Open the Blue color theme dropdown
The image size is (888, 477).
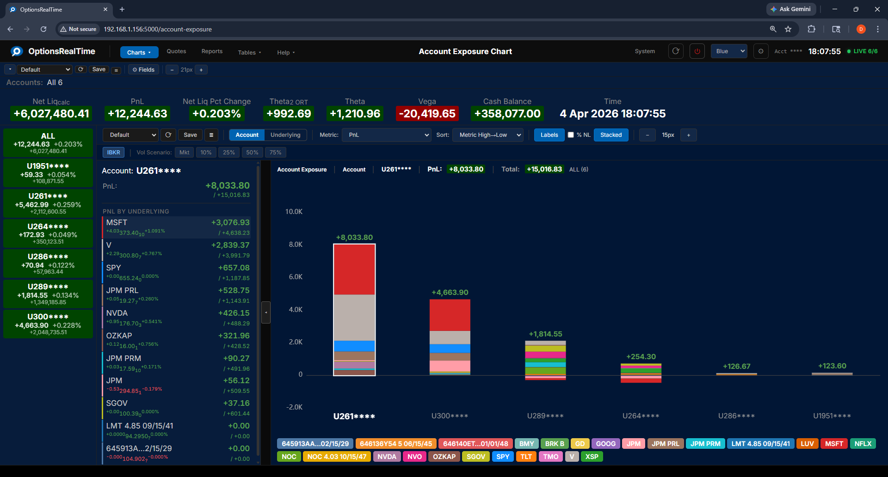tap(728, 51)
